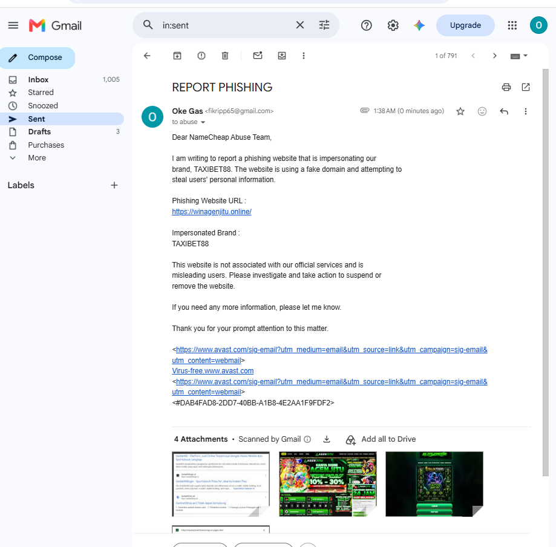Screen dimensions: 556x547
Task: Show search options filter icon
Action: click(324, 25)
